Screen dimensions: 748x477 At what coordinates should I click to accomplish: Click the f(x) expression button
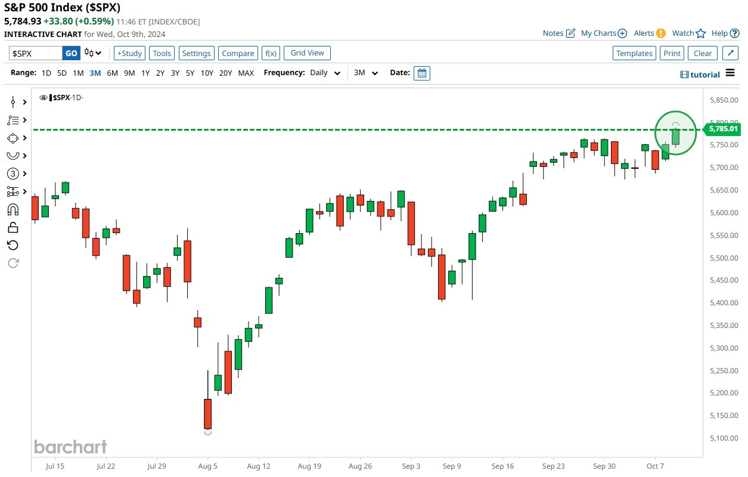tap(271, 53)
